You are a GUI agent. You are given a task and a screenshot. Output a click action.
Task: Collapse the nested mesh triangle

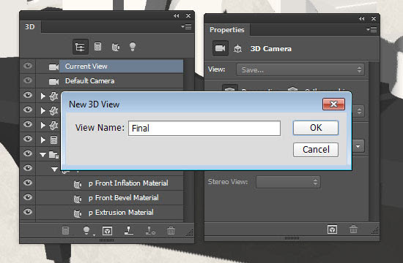tap(54, 169)
